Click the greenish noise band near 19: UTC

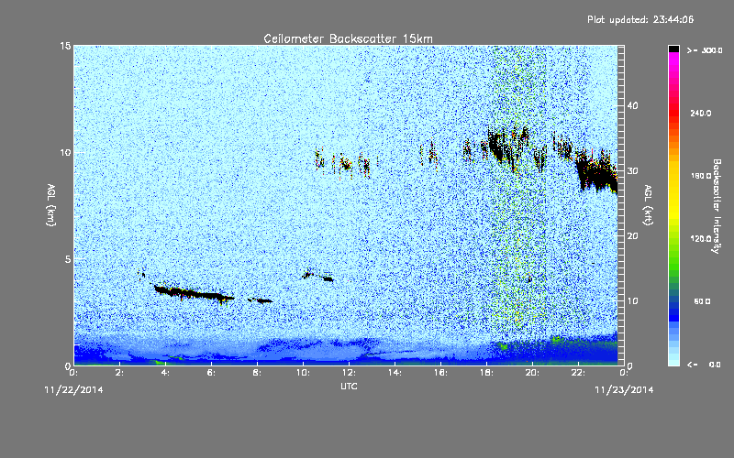pos(517,191)
